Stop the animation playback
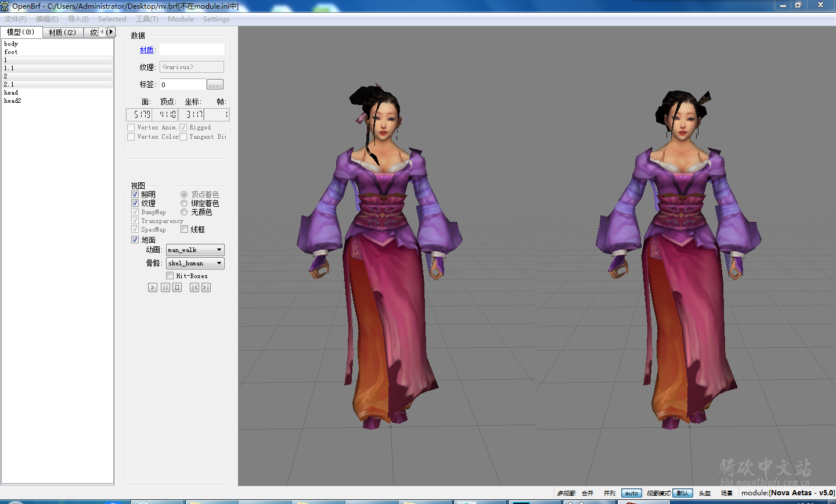Image resolution: width=836 pixels, height=504 pixels. click(177, 287)
